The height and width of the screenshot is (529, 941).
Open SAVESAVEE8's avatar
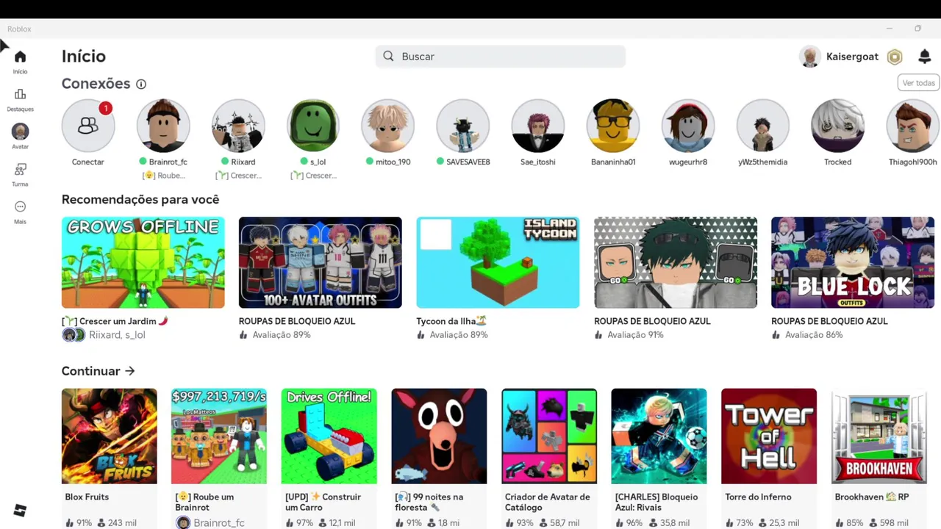[x=463, y=126]
